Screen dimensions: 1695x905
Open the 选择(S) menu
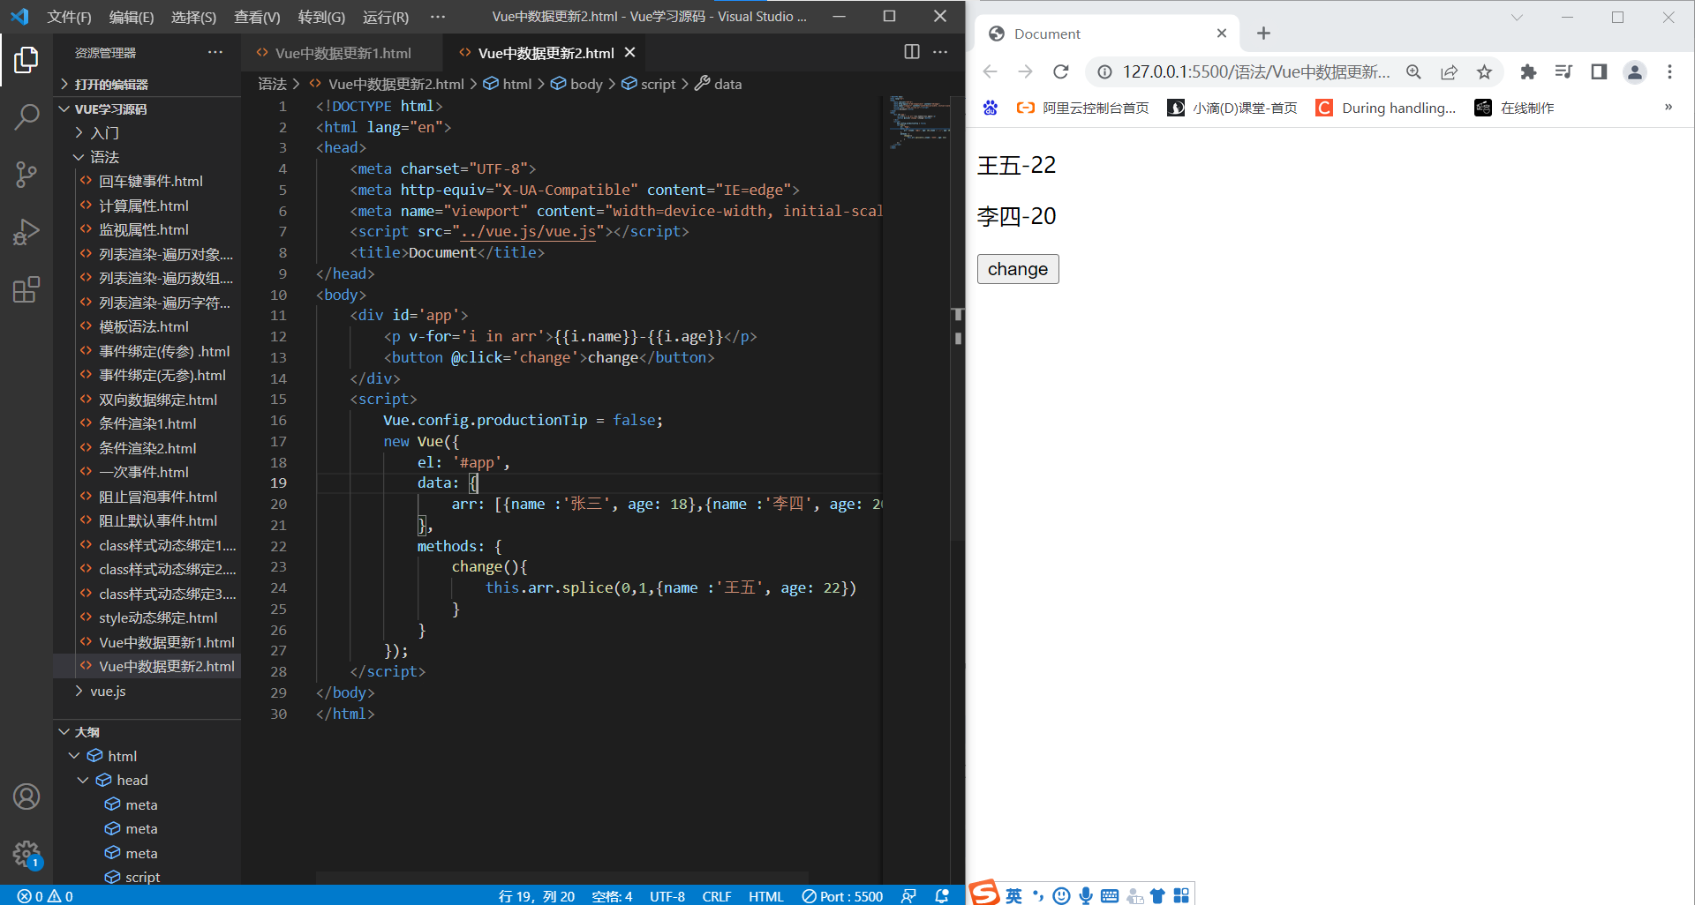pyautogui.click(x=193, y=17)
